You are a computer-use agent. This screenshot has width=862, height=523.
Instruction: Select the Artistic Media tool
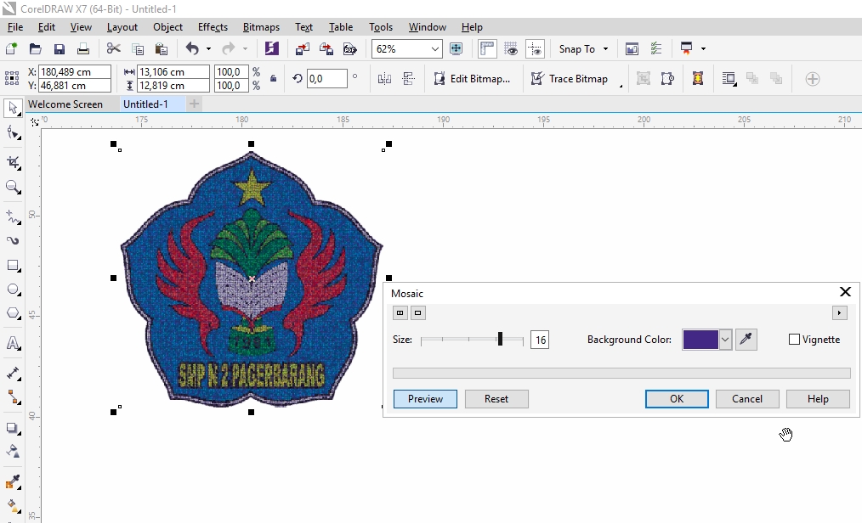(13, 240)
